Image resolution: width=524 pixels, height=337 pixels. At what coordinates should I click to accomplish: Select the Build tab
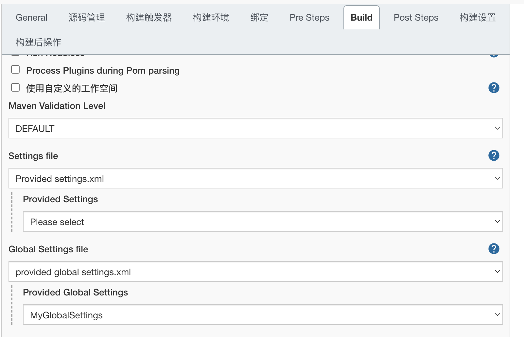pyautogui.click(x=361, y=17)
